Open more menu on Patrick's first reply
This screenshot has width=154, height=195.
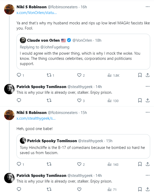[148, 86]
